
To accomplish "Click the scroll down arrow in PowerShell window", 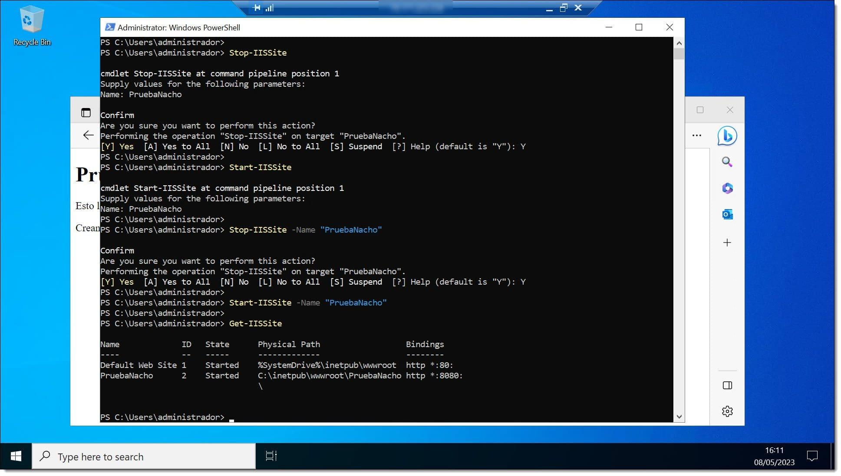I will [x=679, y=416].
